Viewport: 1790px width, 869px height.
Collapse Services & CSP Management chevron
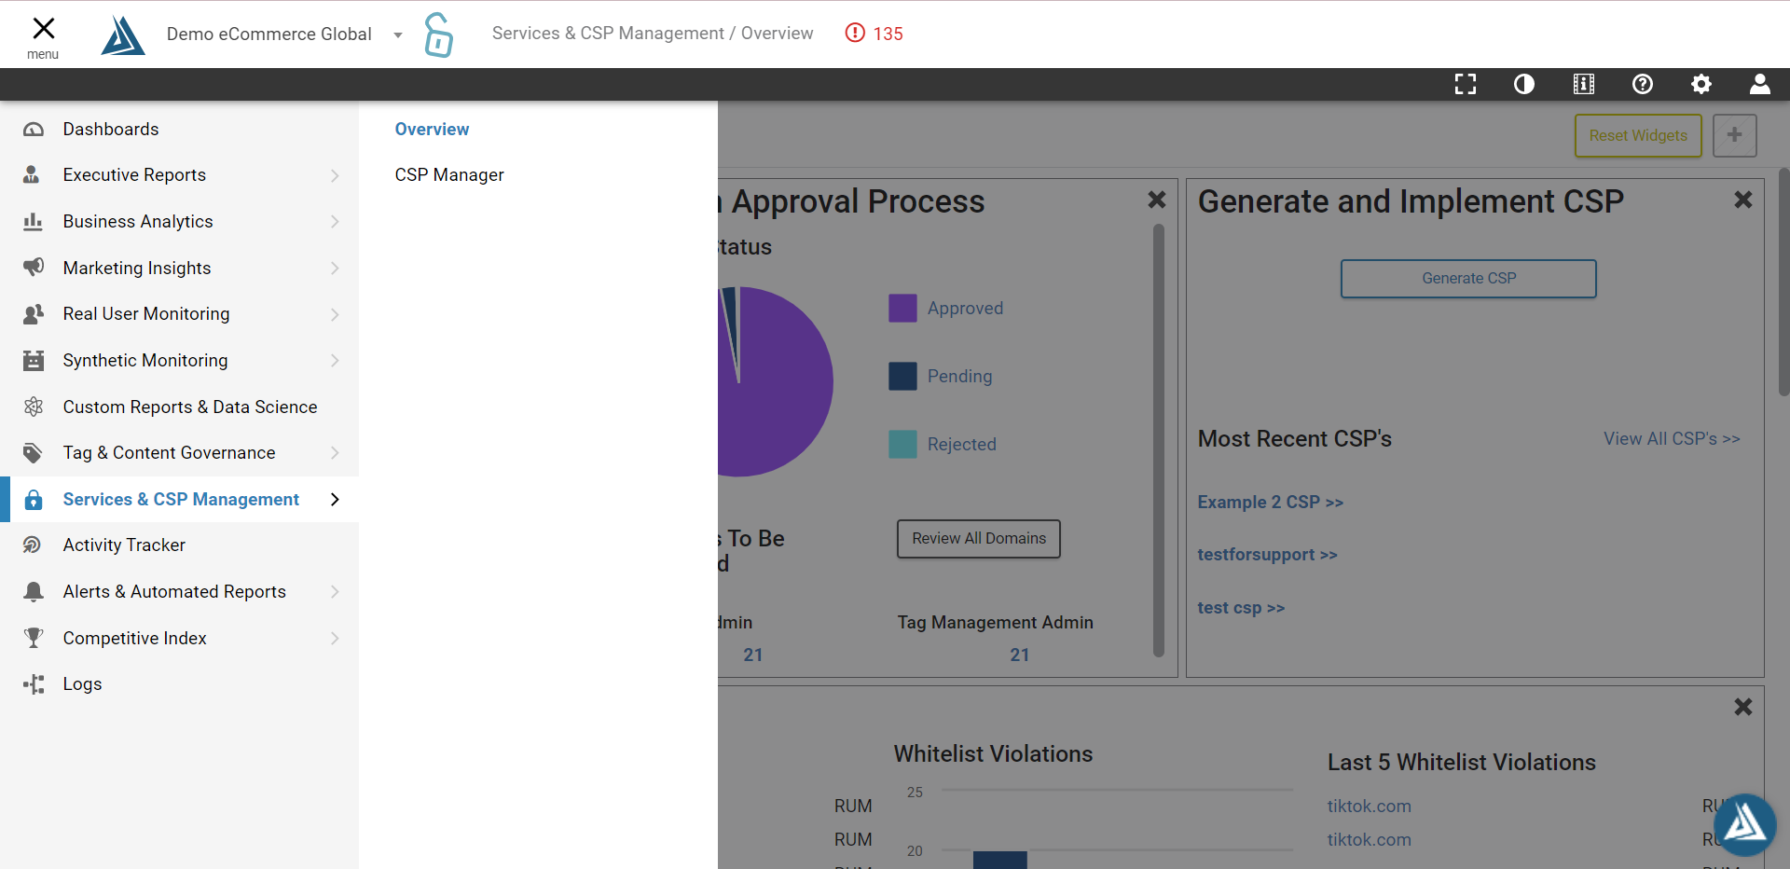pos(335,500)
